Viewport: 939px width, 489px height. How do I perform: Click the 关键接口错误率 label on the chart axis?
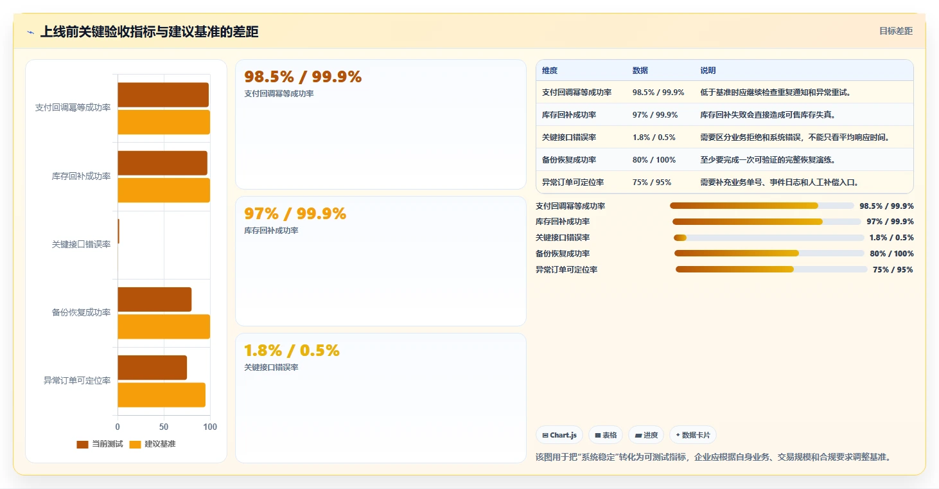(x=81, y=244)
